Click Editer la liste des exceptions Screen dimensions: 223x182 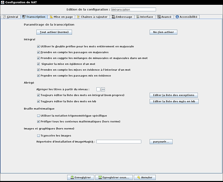pyautogui.click(x=174, y=95)
